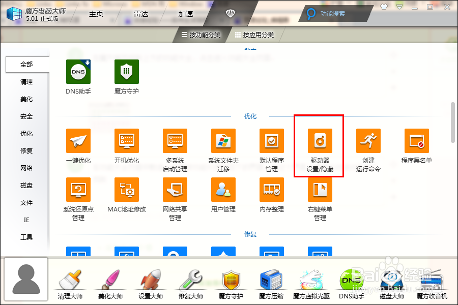
Task: Open the DNS助手 tool in the grid
Action: tap(78, 72)
